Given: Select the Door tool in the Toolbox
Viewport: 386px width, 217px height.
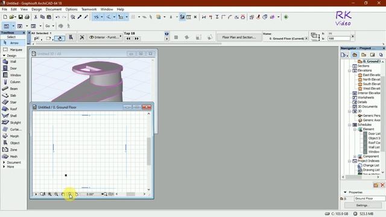Looking at the screenshot, I should [x=13, y=68].
